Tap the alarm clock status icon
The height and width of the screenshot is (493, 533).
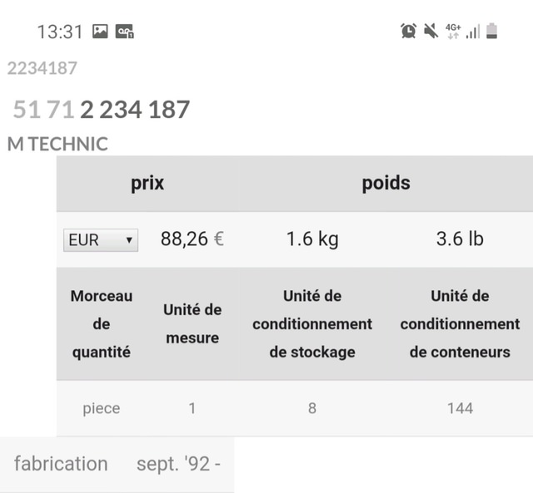pyautogui.click(x=408, y=31)
